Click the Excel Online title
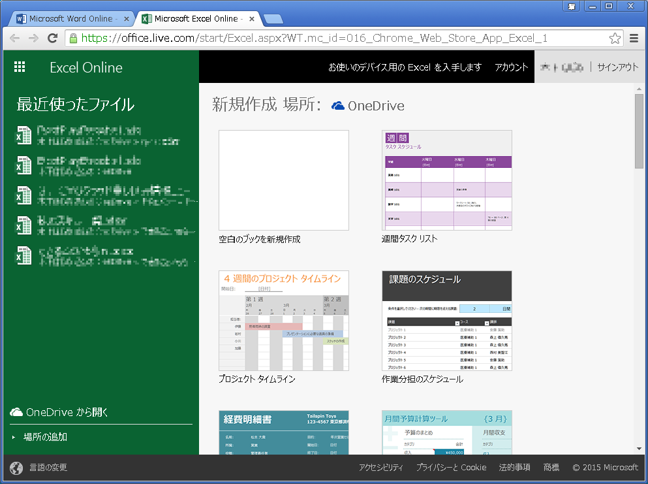 pos(86,67)
